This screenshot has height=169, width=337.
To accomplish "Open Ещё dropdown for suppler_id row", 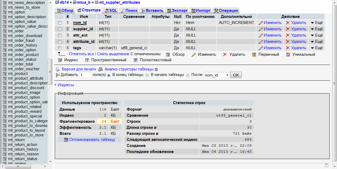I will pos(317,29).
